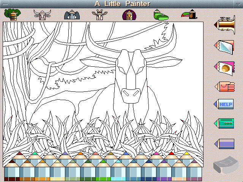Select the royal blue back-row pencil tip
Screen dimensions: 243x182
[126, 154]
